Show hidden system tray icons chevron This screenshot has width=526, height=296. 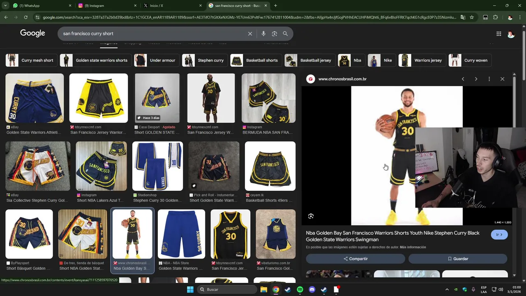coord(447,289)
